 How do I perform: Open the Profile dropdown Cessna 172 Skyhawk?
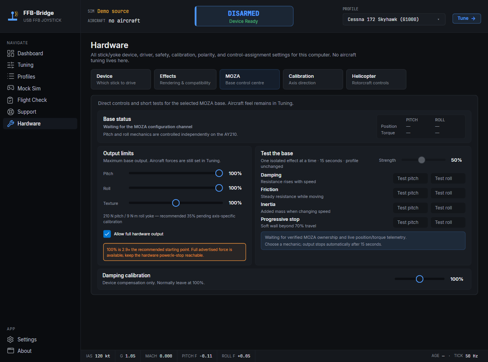(x=394, y=19)
